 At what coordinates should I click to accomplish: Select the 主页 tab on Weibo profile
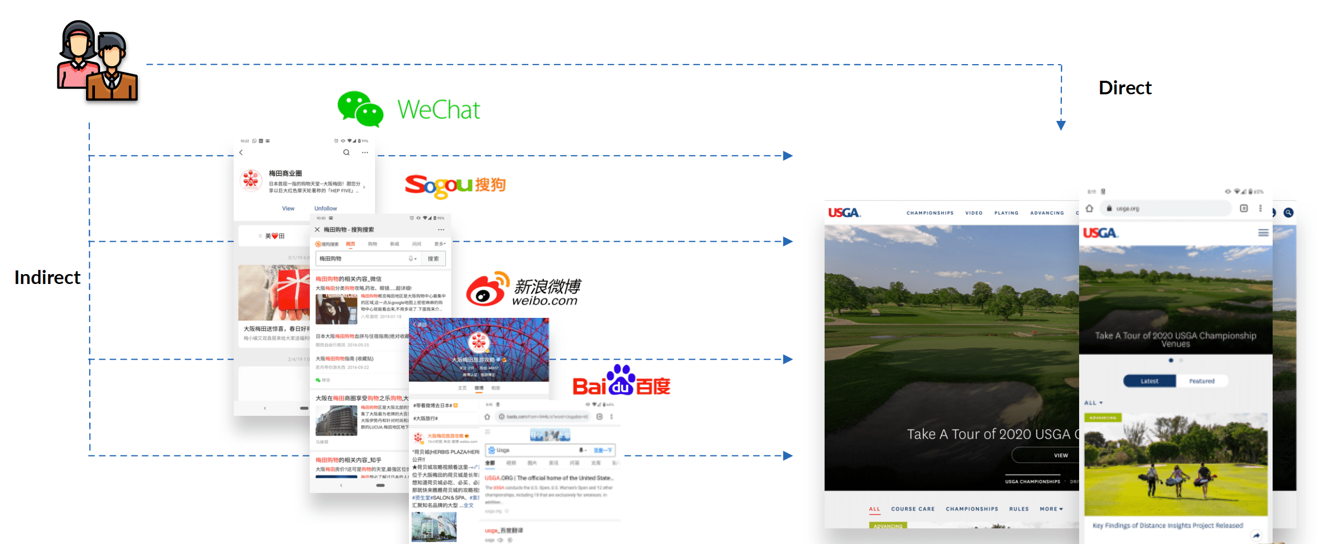click(462, 388)
